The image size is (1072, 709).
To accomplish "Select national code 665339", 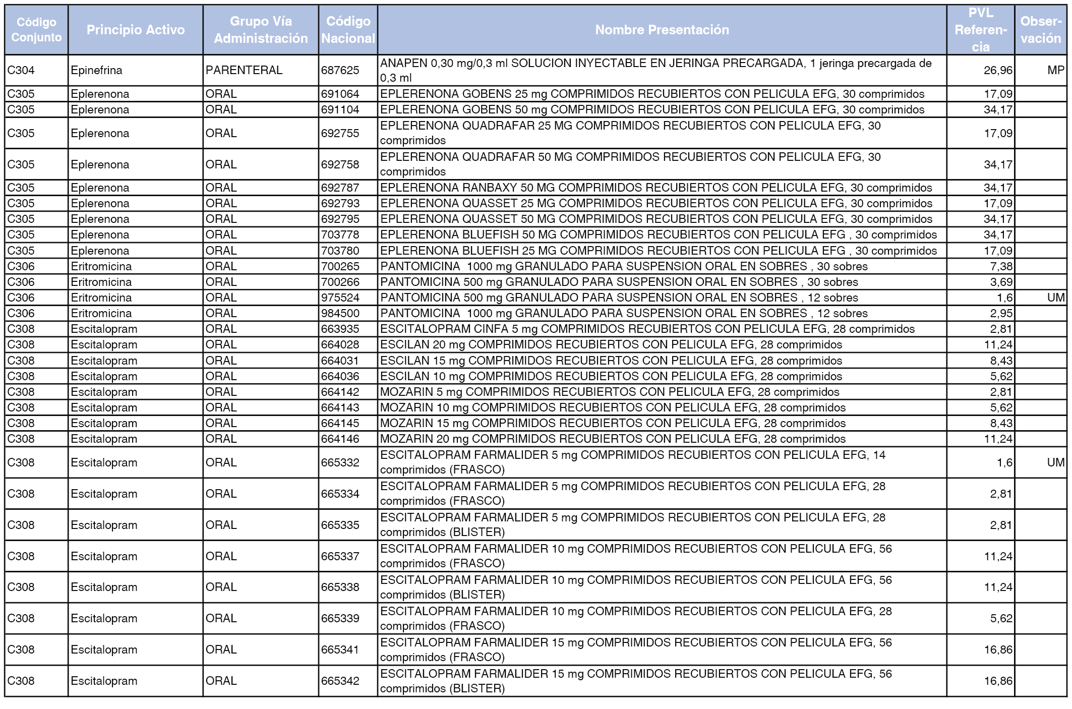I will (x=348, y=618).
